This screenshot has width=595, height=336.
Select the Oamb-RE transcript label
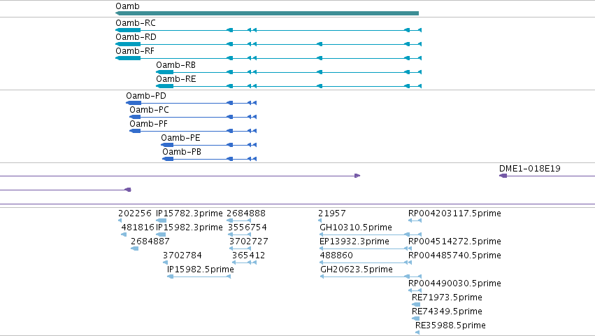click(176, 79)
